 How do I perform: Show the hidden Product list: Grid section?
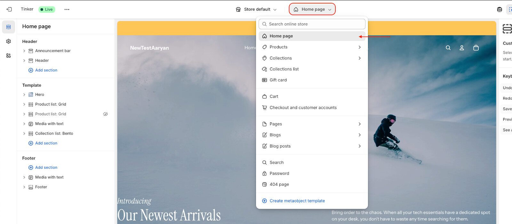pyautogui.click(x=105, y=114)
